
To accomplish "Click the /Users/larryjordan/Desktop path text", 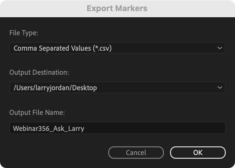I will pyautogui.click(x=55, y=88).
